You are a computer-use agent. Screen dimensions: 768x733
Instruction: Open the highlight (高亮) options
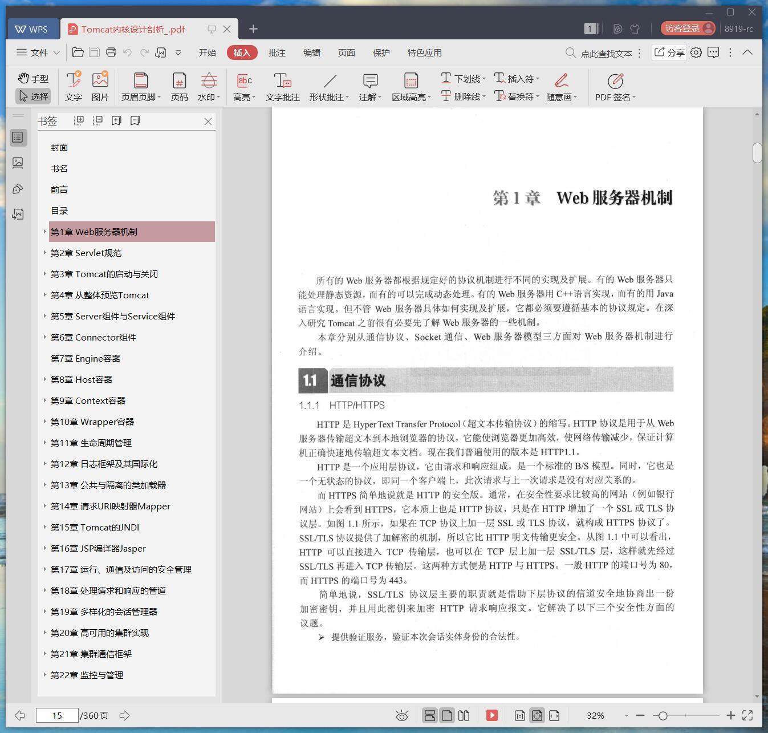(x=244, y=87)
